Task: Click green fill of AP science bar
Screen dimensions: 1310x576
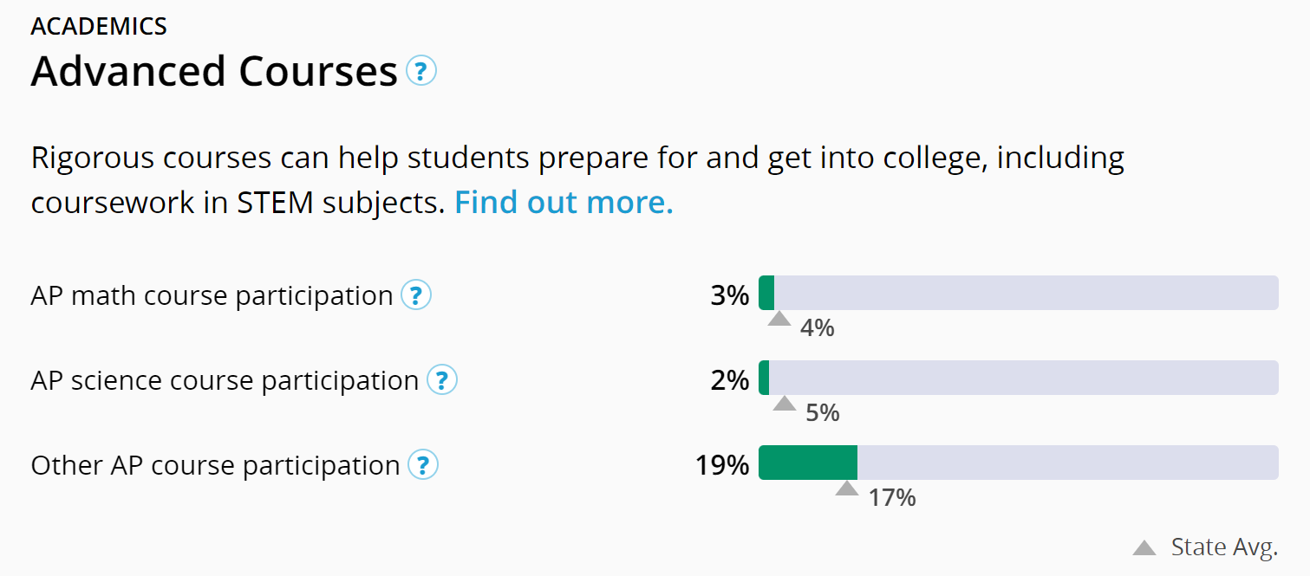Action: click(764, 378)
